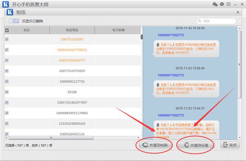Click the 电子邮箱 column header
The width and height of the screenshot is (246, 161).
[118, 30]
